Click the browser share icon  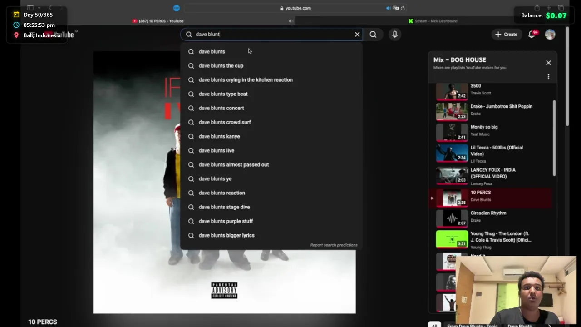click(x=537, y=8)
